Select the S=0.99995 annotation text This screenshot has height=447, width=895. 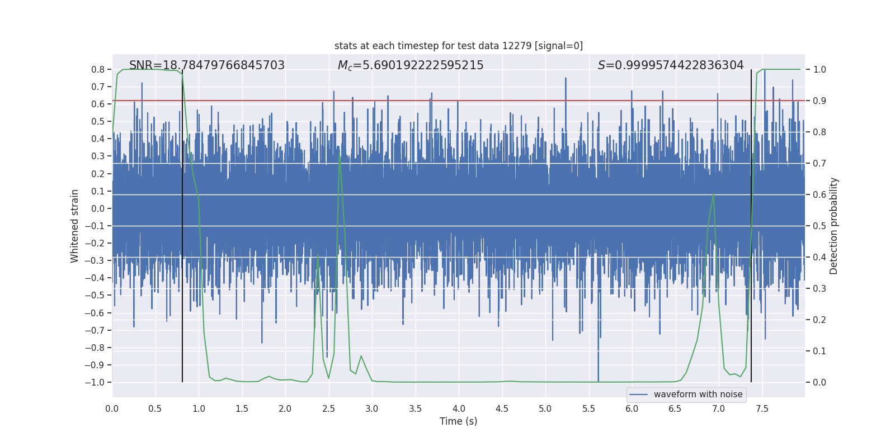pyautogui.click(x=671, y=65)
